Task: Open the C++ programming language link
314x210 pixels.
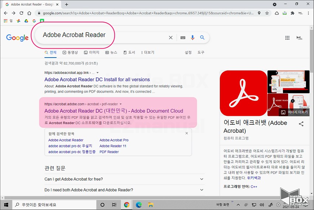Action: click(x=254, y=187)
